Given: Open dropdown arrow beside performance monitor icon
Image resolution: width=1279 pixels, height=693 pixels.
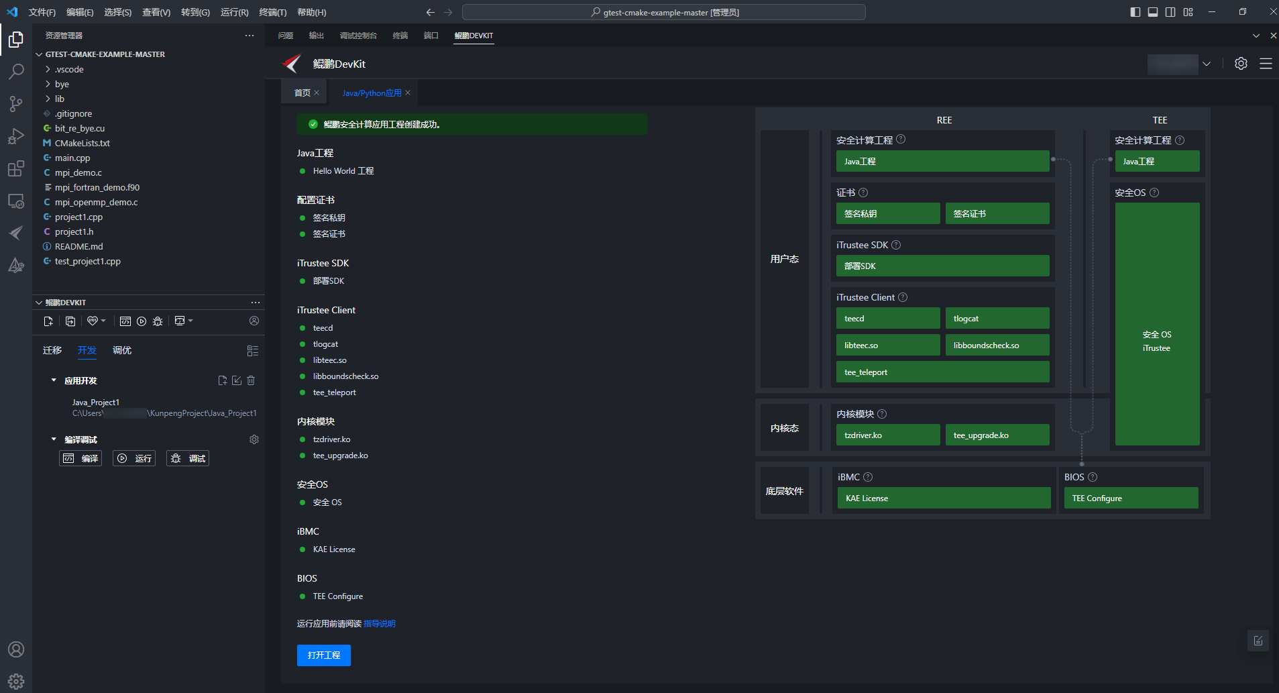Looking at the screenshot, I should coord(190,321).
